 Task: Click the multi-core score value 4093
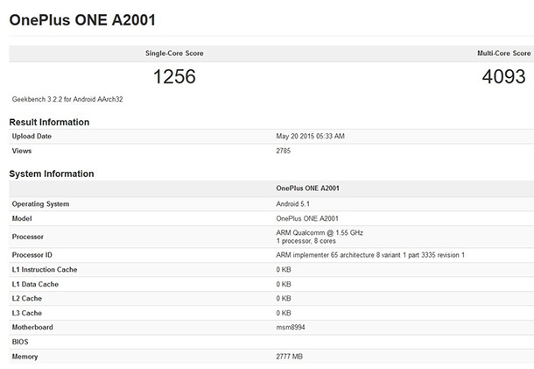point(503,76)
